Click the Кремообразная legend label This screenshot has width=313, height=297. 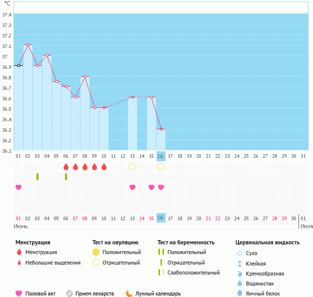coord(265,274)
